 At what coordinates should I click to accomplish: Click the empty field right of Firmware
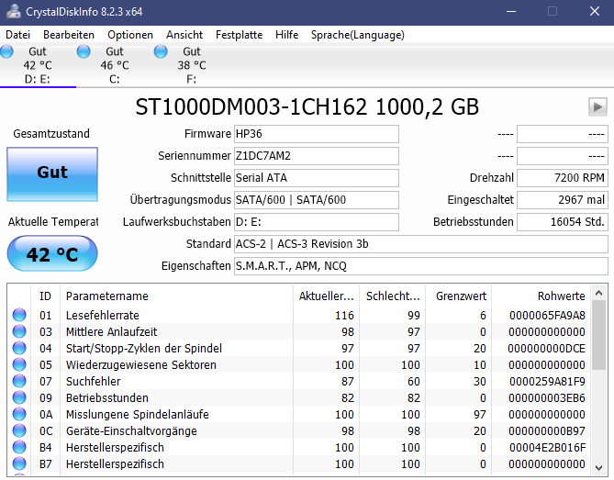(x=563, y=134)
